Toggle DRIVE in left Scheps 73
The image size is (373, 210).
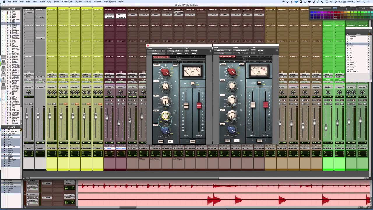coord(175,65)
